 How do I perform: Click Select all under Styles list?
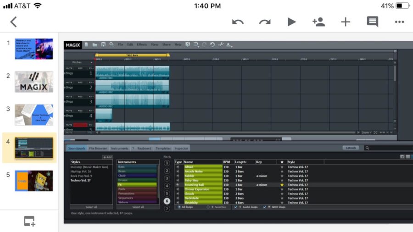[x=91, y=207]
